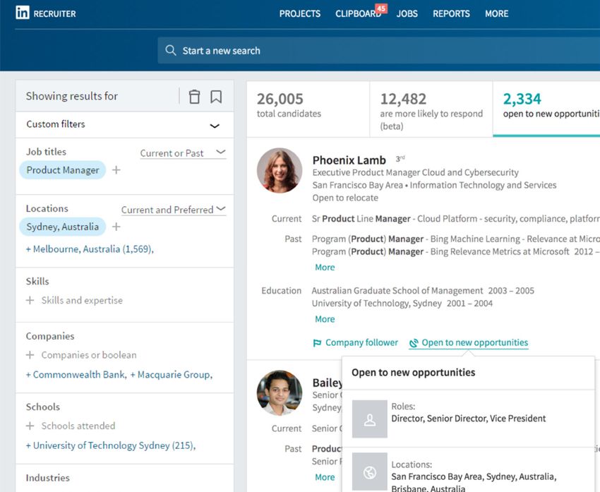Click the Companies or boolean field

89,355
